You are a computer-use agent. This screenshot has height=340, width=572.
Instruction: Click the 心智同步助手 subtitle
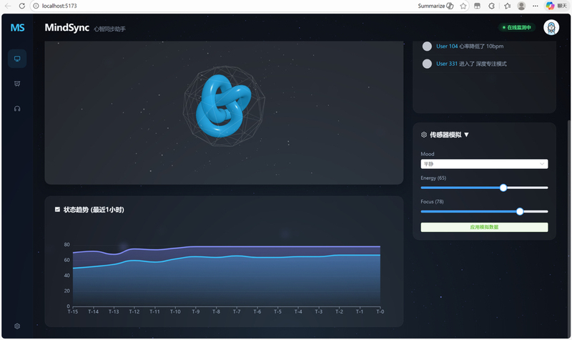[x=109, y=29]
